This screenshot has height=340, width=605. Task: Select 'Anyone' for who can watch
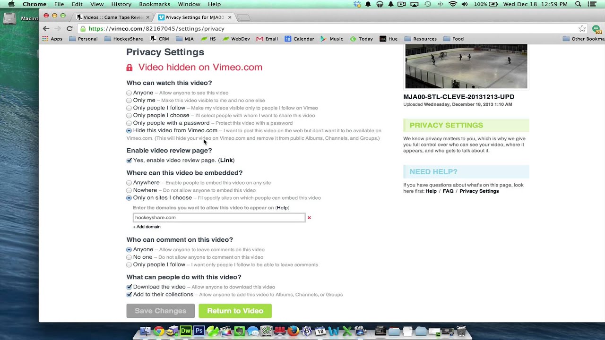pos(129,93)
